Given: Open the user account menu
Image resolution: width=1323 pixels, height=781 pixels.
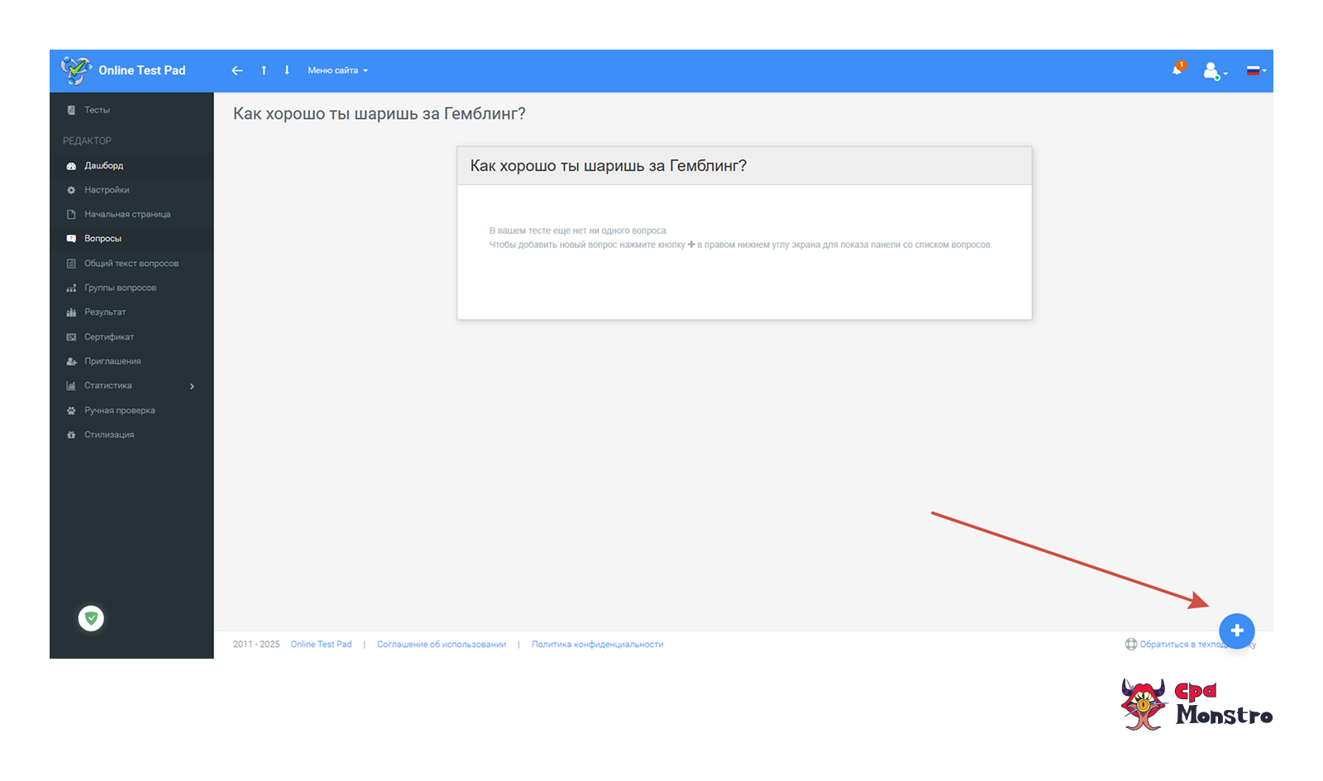Looking at the screenshot, I should [1214, 71].
